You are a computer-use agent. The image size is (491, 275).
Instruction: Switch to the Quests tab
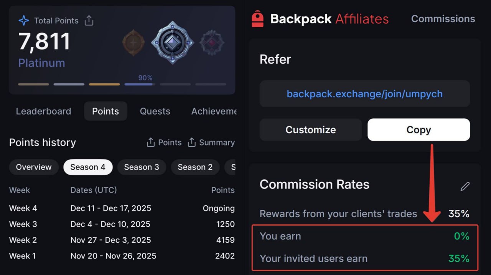pos(155,111)
